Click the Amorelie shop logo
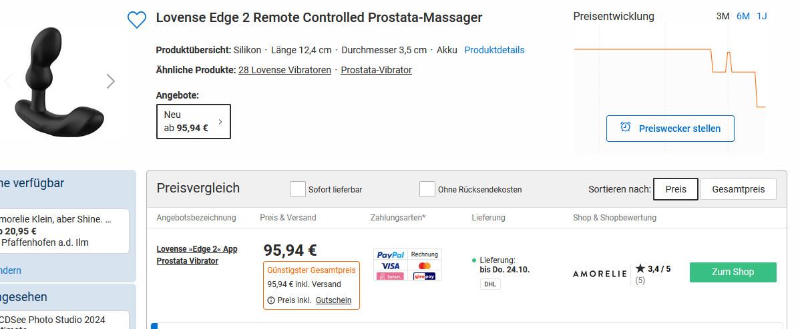 (x=600, y=273)
